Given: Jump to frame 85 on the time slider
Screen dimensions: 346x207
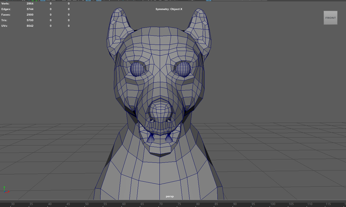Looking at the screenshot, I should pos(216,204).
